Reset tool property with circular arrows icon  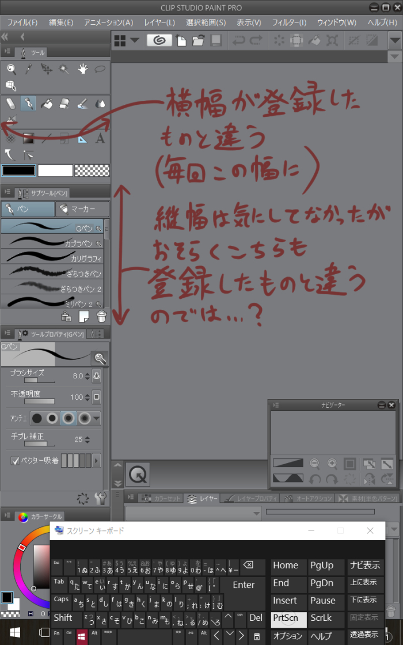(x=83, y=499)
